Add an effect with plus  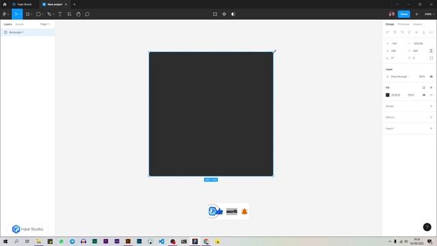pyautogui.click(x=431, y=117)
